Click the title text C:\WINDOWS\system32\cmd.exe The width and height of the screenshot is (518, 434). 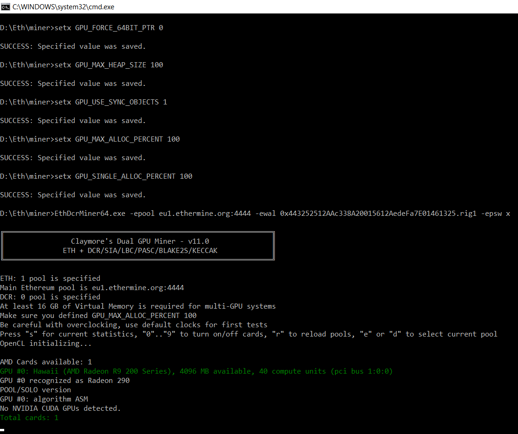click(x=63, y=7)
